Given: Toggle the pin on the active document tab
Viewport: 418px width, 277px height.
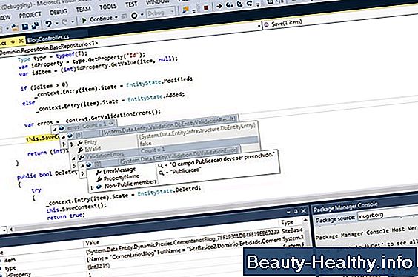Looking at the screenshot, I should (x=13, y=41).
